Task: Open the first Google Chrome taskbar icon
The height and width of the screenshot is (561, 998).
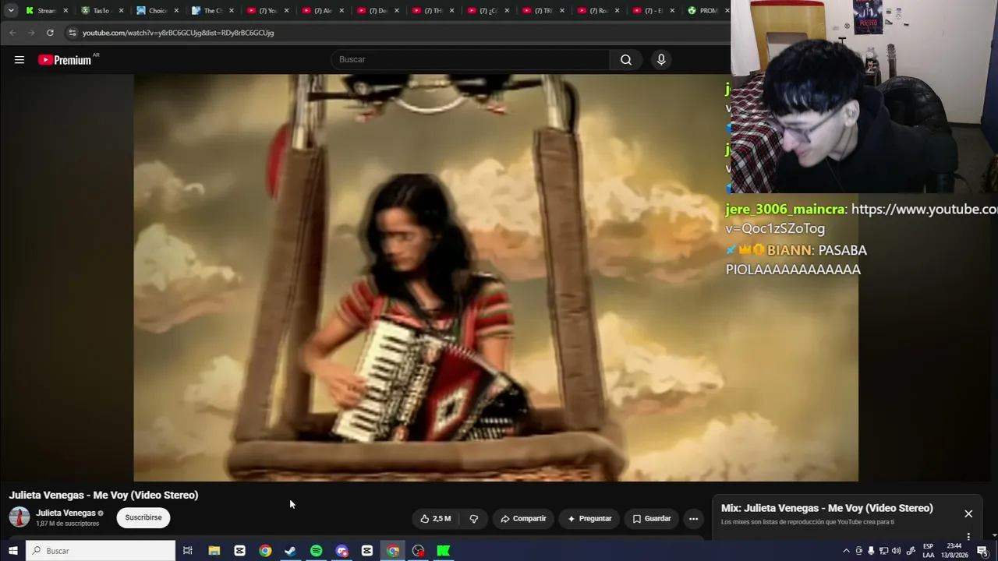Action: (265, 551)
